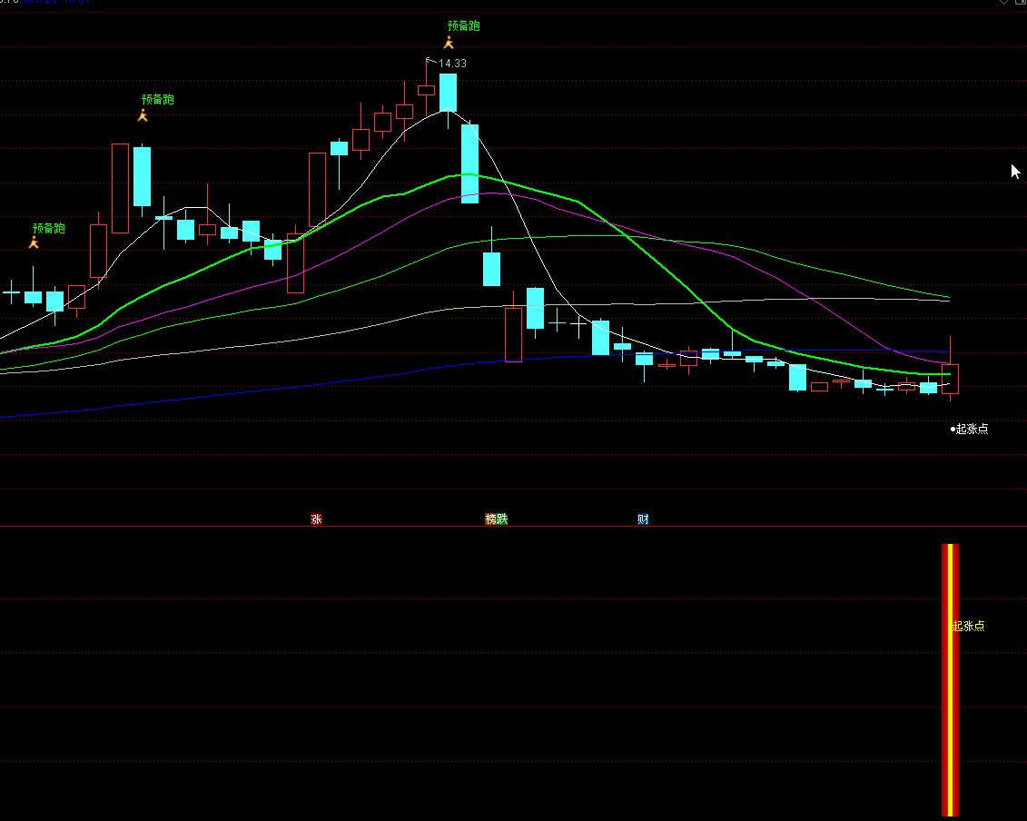The image size is (1027, 821).
Task: Click the blue 财 marker icon
Action: (x=643, y=519)
